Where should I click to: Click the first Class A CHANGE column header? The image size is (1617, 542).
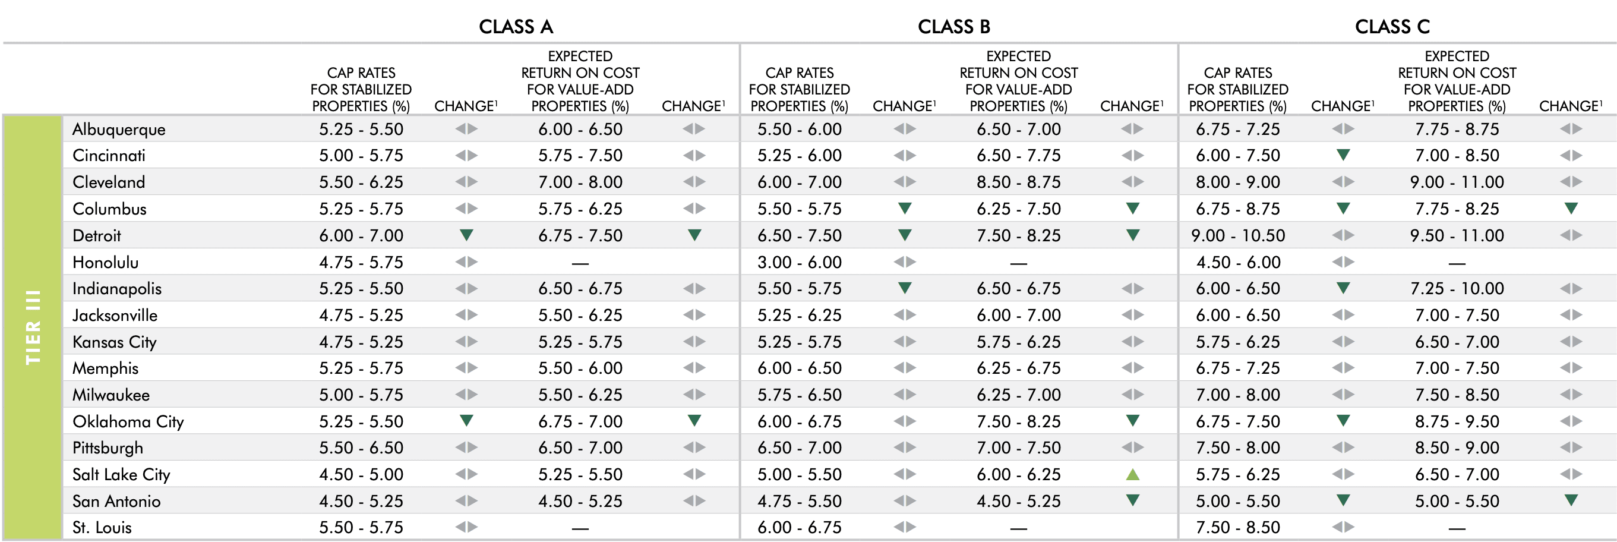click(465, 106)
